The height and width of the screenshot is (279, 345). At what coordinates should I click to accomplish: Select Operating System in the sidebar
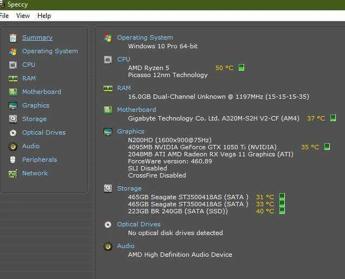[x=50, y=51]
